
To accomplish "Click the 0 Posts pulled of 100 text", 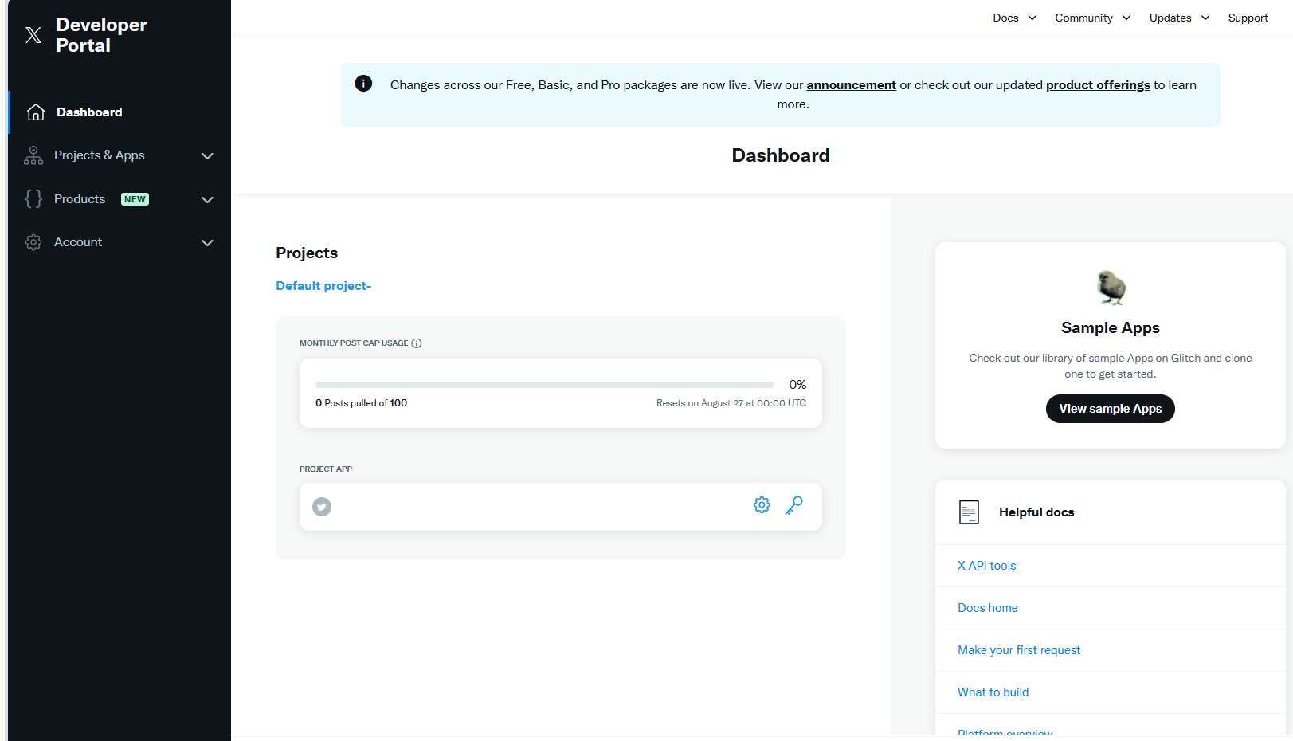I will click(x=361, y=403).
